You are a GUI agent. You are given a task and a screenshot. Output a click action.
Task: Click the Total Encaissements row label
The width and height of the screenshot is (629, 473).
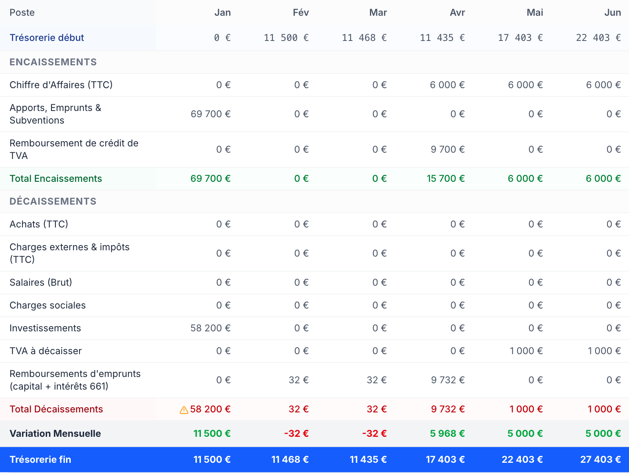(x=56, y=179)
